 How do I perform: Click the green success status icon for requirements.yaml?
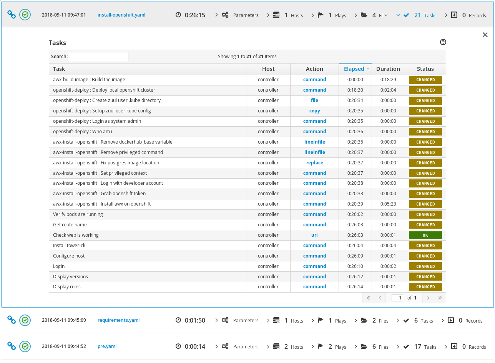pos(25,320)
